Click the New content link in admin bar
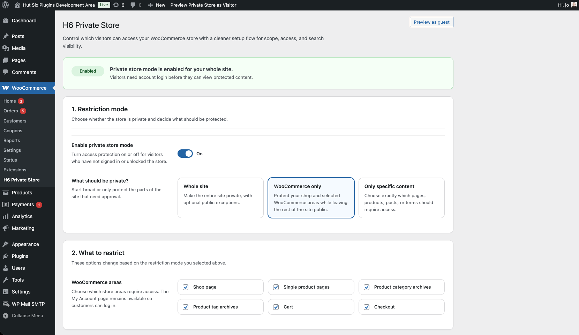Screen dimensions: 579x335 [160, 5]
